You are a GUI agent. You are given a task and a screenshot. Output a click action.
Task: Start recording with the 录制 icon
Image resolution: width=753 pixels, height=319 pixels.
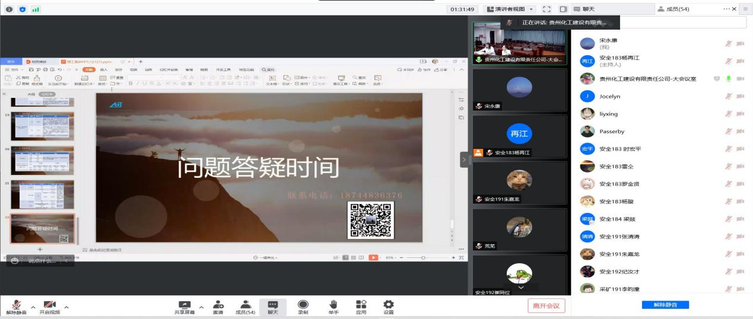303,304
